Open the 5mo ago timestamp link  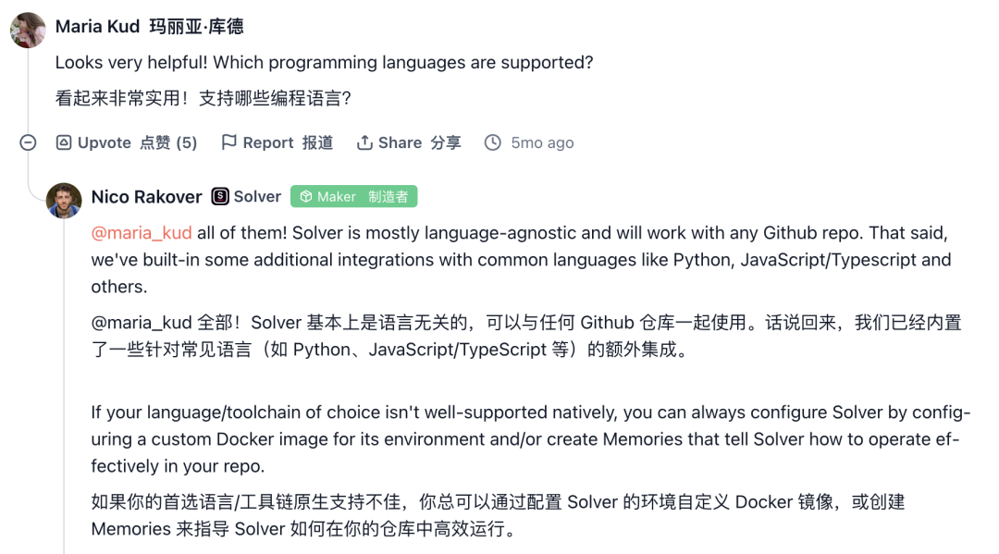pos(542,142)
